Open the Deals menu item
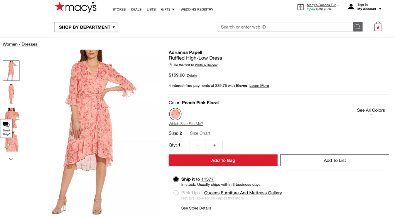Viewport: 395px width, 217px height. (136, 10)
